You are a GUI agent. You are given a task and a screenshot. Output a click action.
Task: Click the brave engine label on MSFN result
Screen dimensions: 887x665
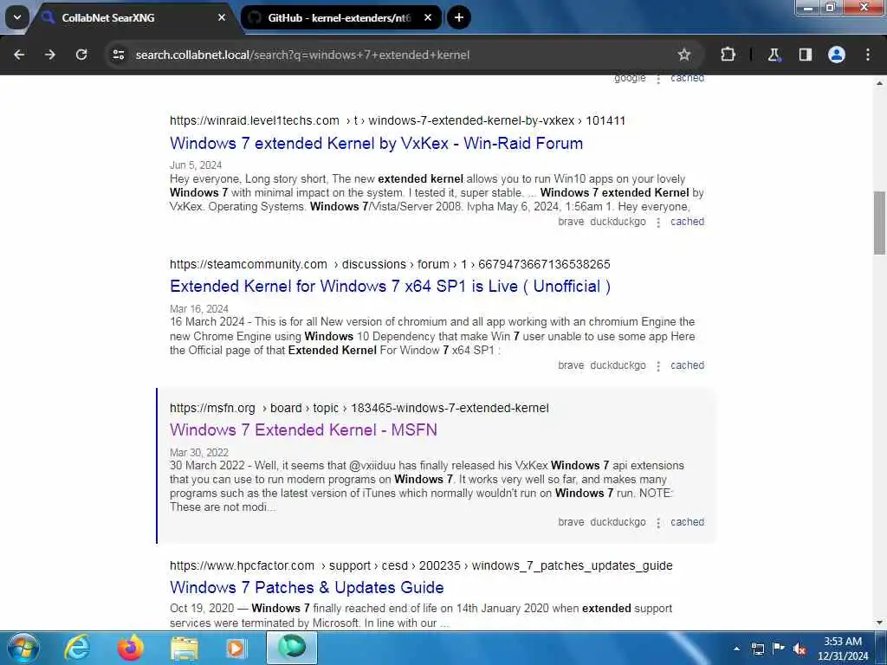pos(571,522)
